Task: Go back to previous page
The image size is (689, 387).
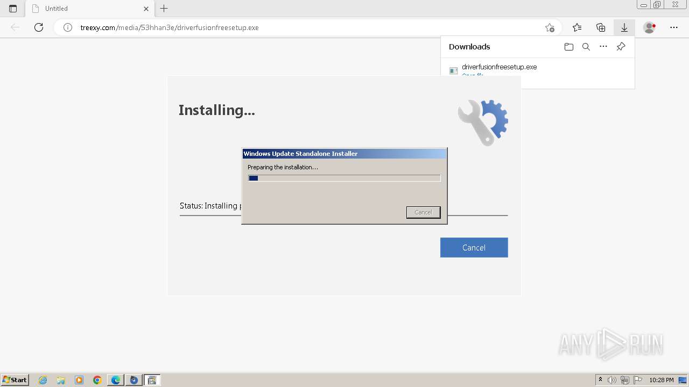Action: tap(15, 27)
